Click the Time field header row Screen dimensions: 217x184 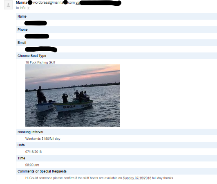116,158
